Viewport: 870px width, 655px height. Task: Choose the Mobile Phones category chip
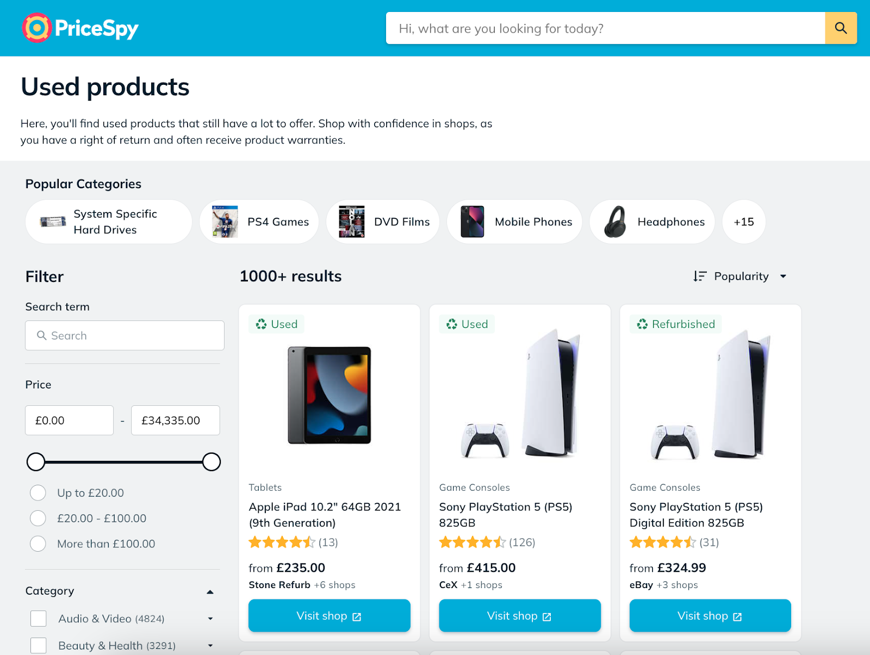tap(514, 222)
